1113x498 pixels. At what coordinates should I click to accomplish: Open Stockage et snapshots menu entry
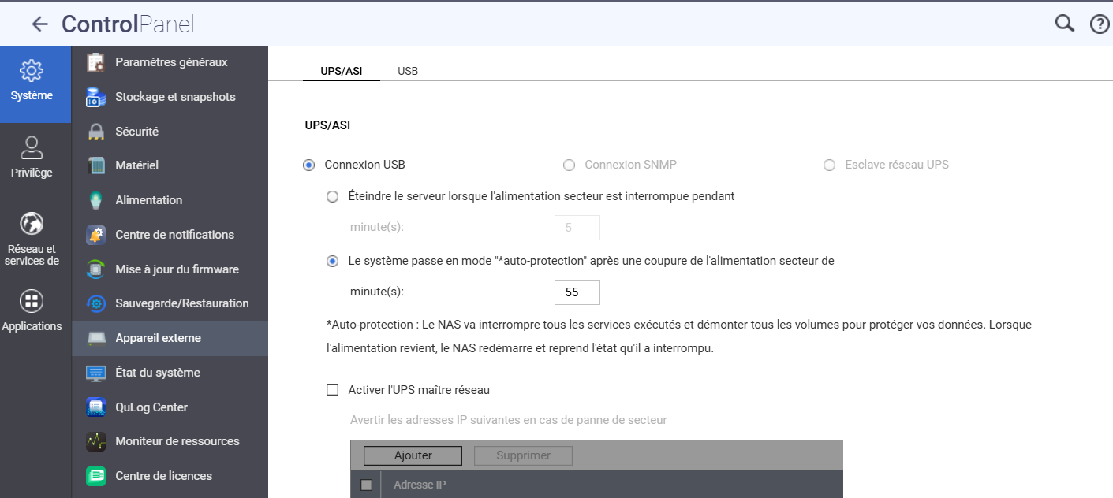[x=170, y=97]
